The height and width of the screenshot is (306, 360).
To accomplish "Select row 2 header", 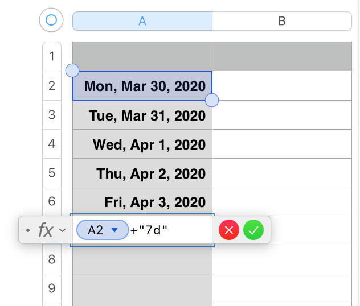I will pyautogui.click(x=52, y=86).
